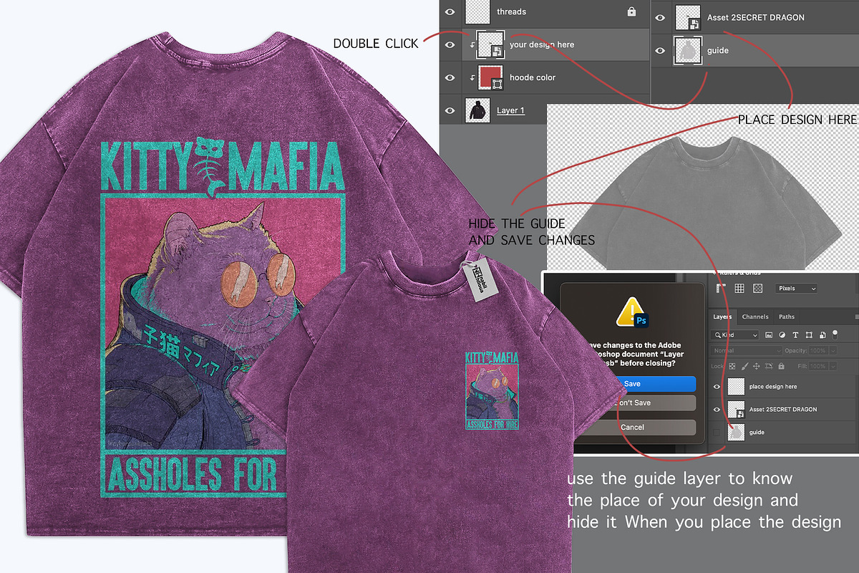
Task: Hide the selected guide layer showing an eye icon
Action: click(659, 50)
